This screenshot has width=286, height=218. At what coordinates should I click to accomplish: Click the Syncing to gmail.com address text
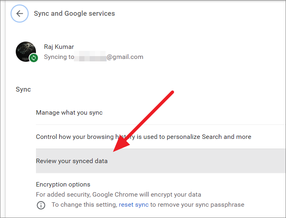tap(94, 57)
